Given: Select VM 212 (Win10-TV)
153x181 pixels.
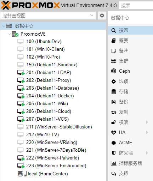Looking at the screenshot, I should [42, 135].
